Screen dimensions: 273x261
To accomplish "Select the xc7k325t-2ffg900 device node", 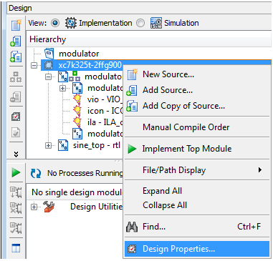I will [x=90, y=65].
